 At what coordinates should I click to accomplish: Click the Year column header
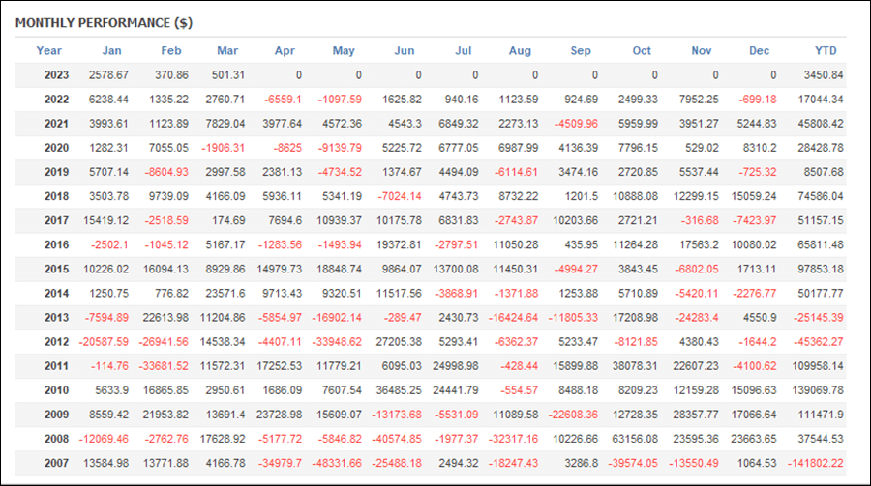(49, 50)
